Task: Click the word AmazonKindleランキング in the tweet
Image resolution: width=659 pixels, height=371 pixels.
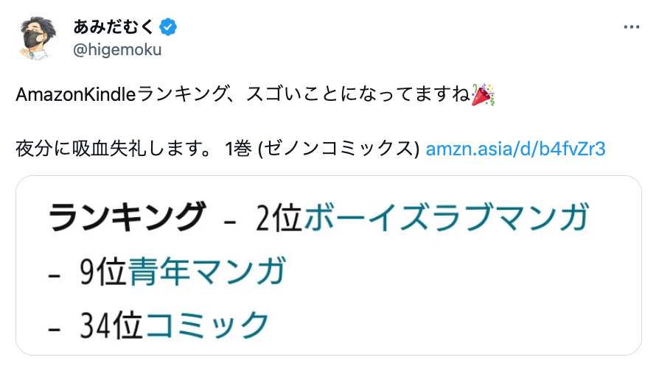Action: tap(112, 96)
